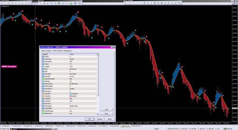Open the indicators list dropdown arrow
The height and width of the screenshot is (130, 238).
click(73, 3)
